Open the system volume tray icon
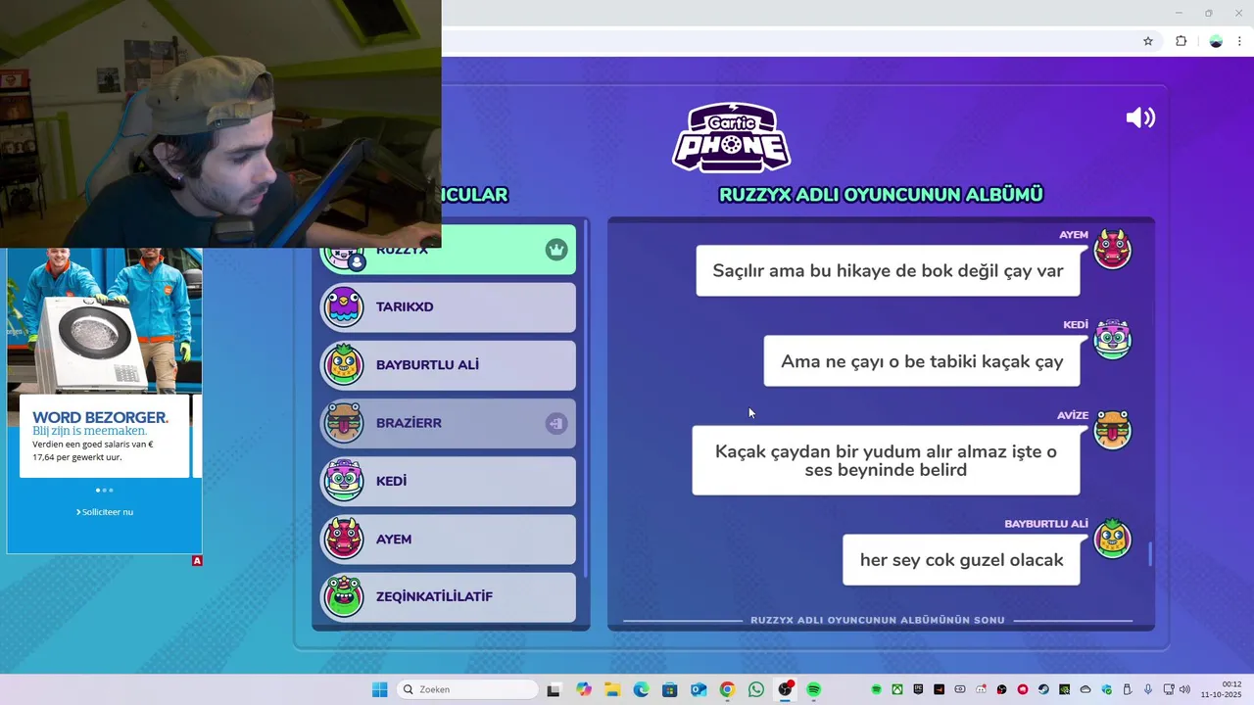The width and height of the screenshot is (1254, 705). click(x=1185, y=689)
